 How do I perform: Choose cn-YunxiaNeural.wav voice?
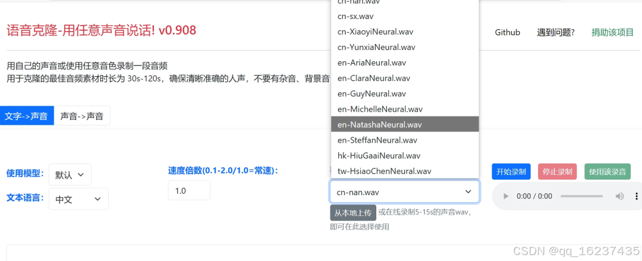pos(405,48)
